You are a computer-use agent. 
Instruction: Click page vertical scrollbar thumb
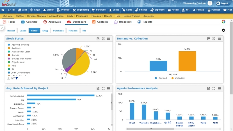pyautogui.click(x=231, y=58)
